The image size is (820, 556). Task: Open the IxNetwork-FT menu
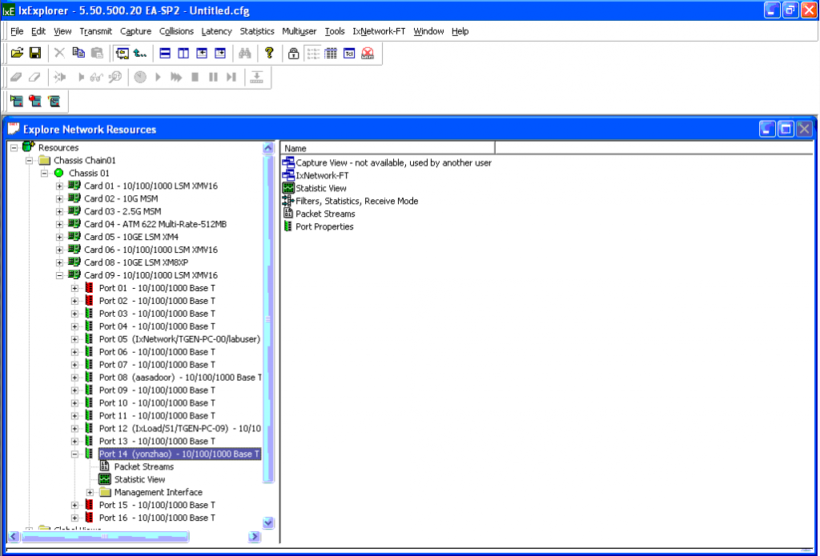379,31
